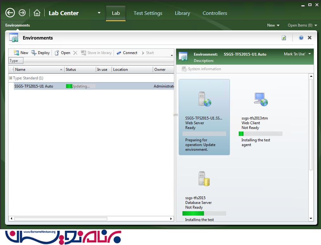Select the ssgs-tfs2013rtm Web Client machine
This screenshot has width=321, height=245.
[x=261, y=99]
